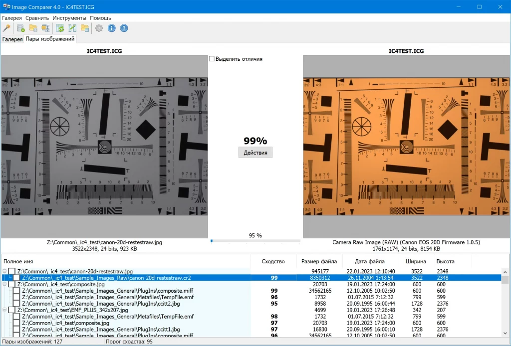Click the left grayscale test chart preview
Screen dimensions: 511x346
104,146
